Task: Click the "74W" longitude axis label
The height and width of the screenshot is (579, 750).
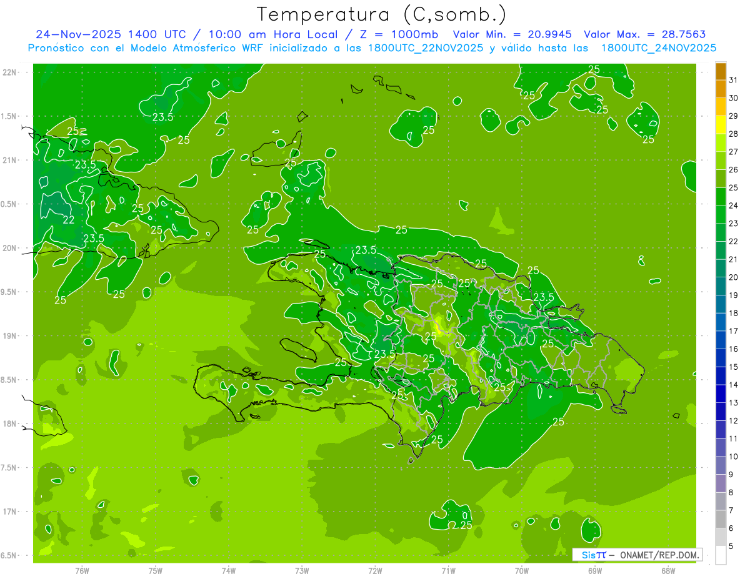Action: (x=229, y=571)
